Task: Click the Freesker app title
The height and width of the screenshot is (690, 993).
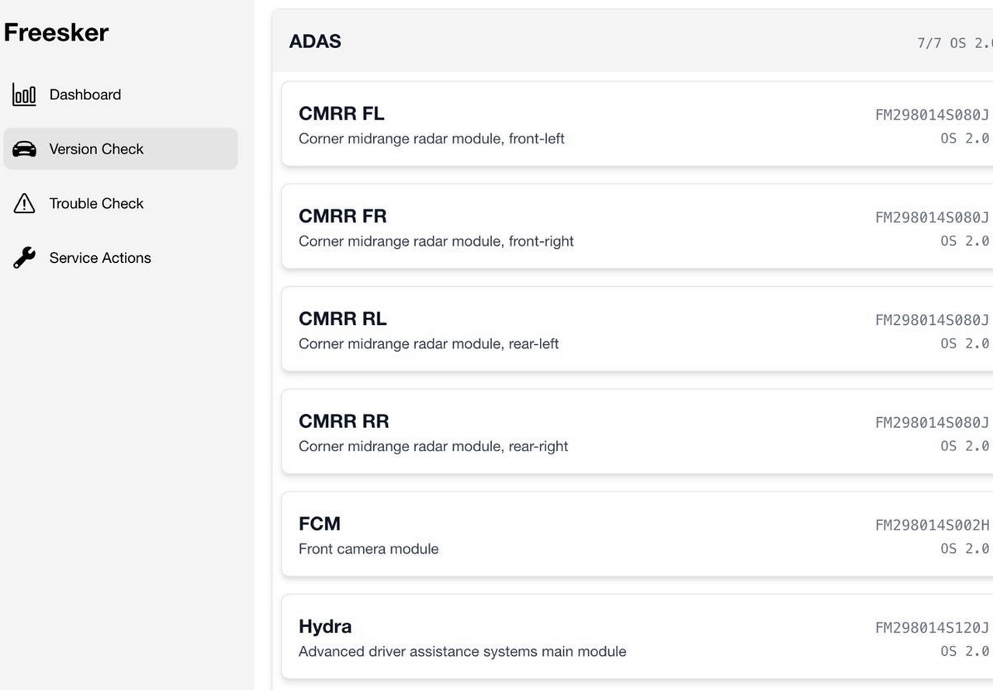Action: click(56, 33)
